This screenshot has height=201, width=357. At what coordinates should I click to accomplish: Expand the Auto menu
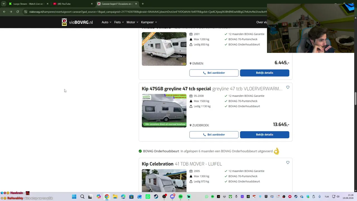(x=107, y=22)
